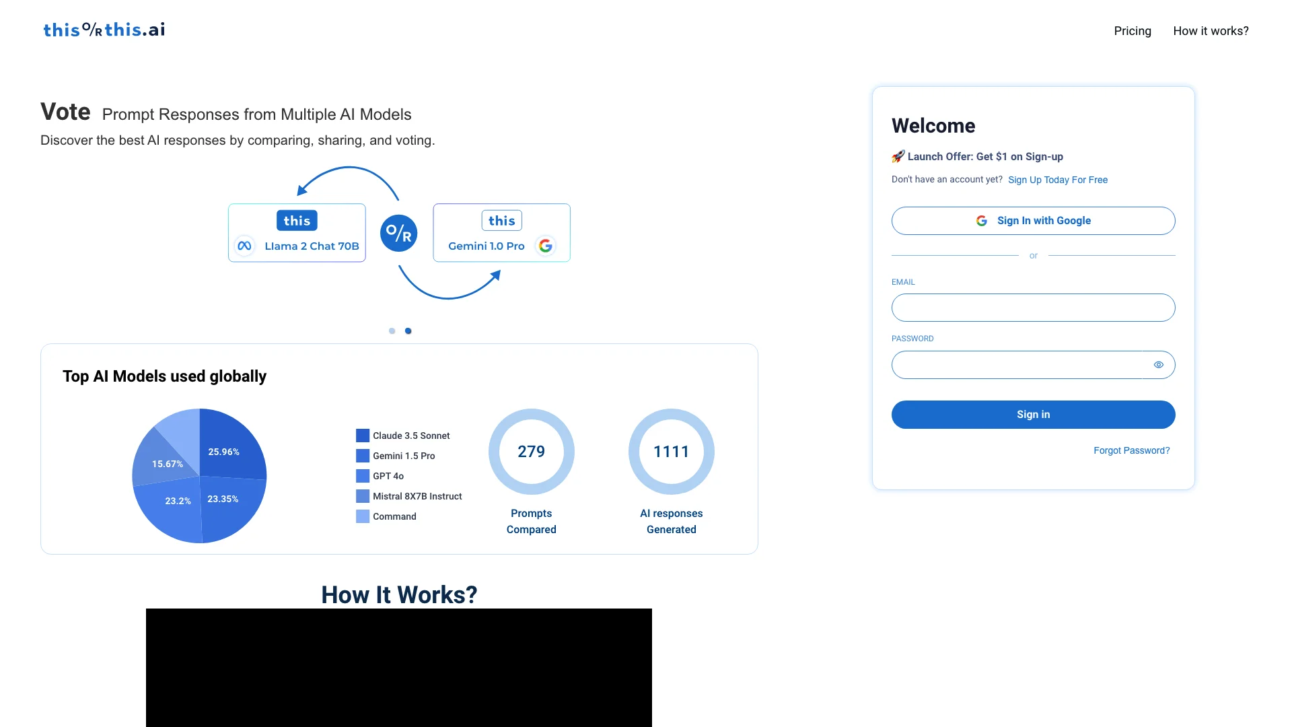This screenshot has height=727, width=1292.
Task: Open How it works? menu item
Action: [1211, 30]
